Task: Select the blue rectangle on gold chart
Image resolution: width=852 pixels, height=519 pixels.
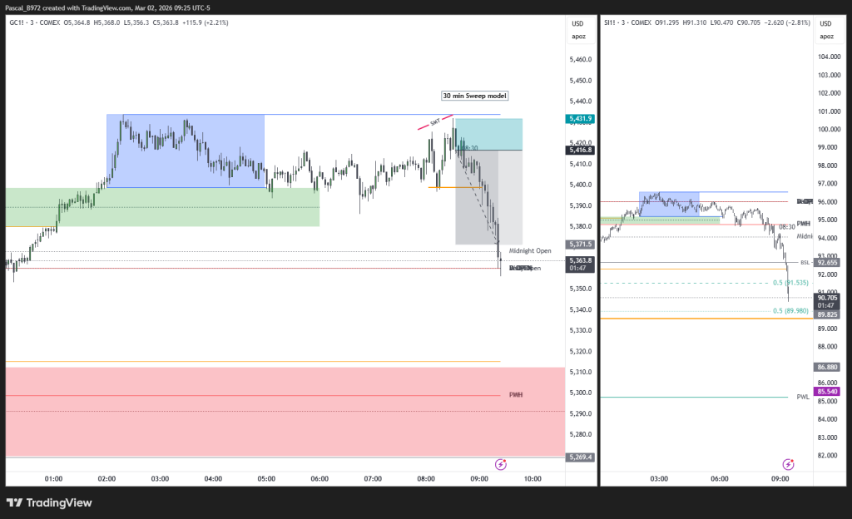Action: (x=185, y=150)
